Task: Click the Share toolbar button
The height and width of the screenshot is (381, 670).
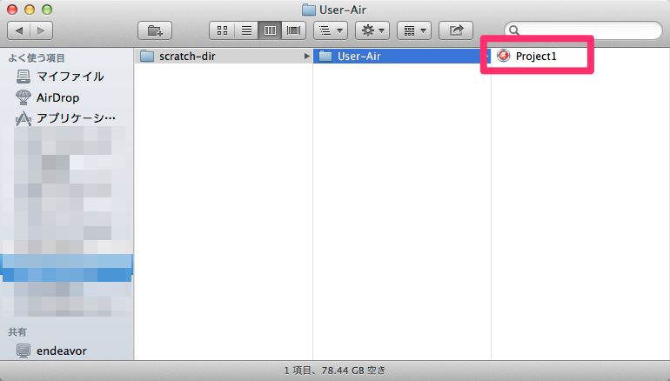Action: coord(456,30)
